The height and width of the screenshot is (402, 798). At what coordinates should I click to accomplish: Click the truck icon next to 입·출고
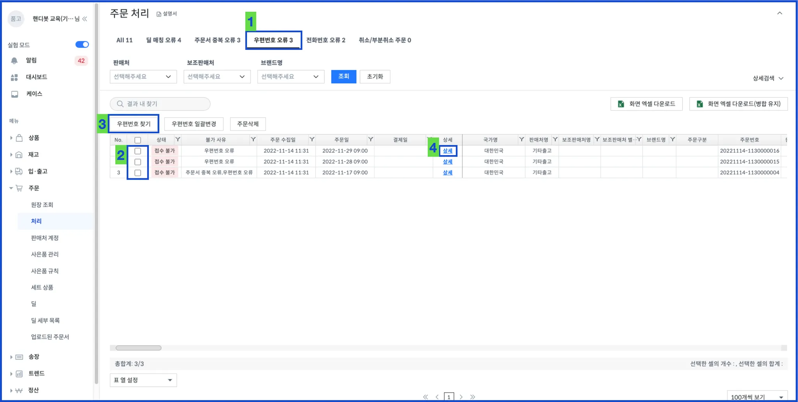pyautogui.click(x=19, y=171)
